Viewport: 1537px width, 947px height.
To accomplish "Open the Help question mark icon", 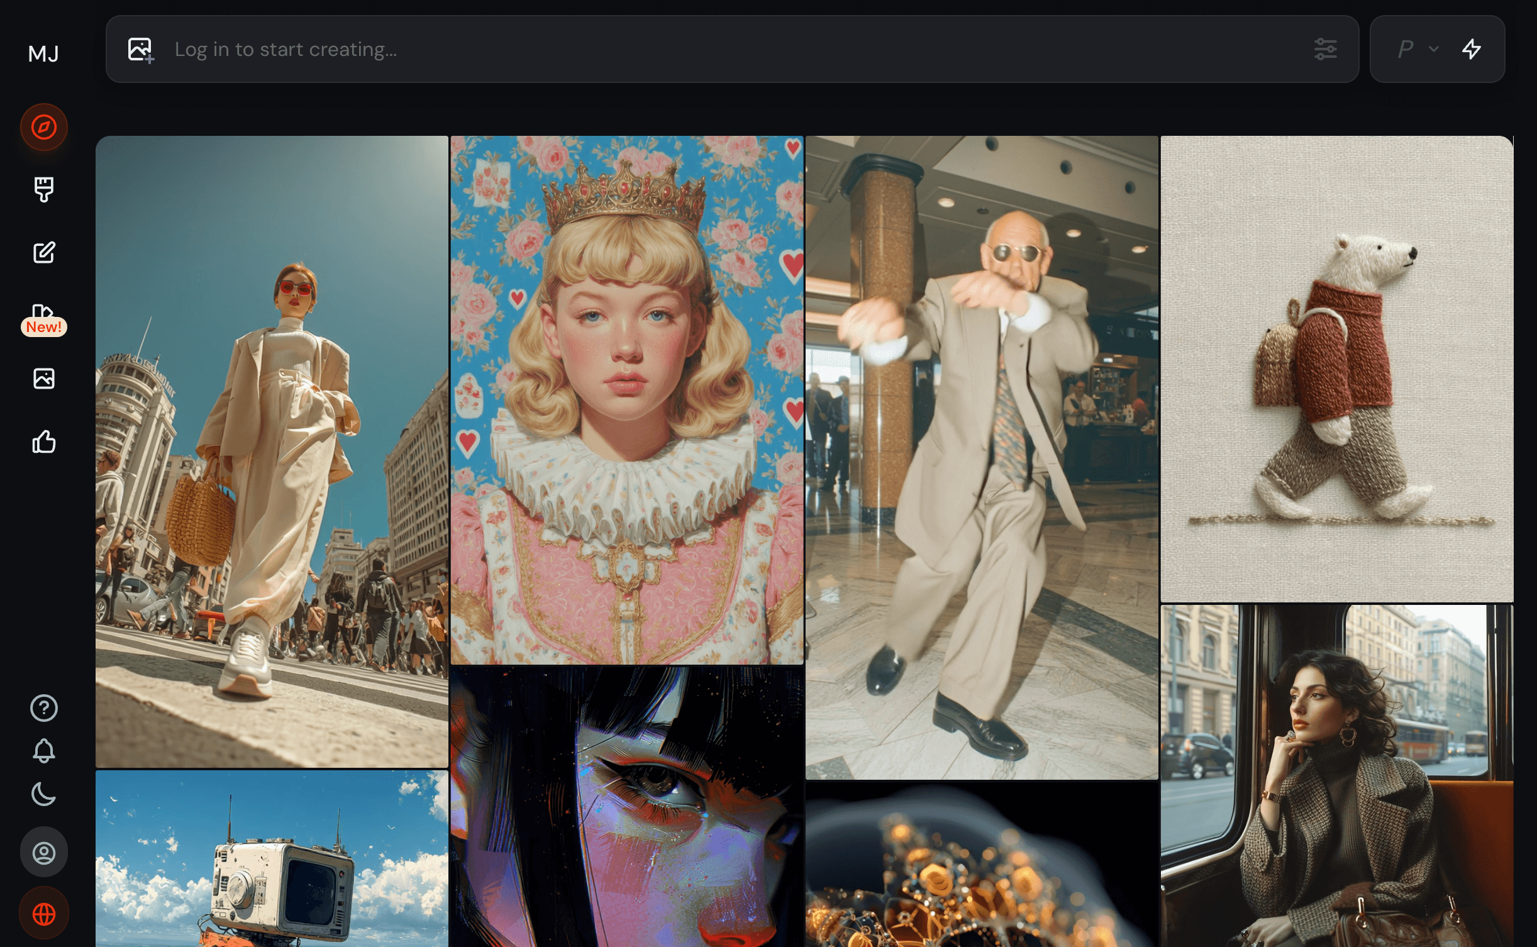I will click(x=44, y=708).
